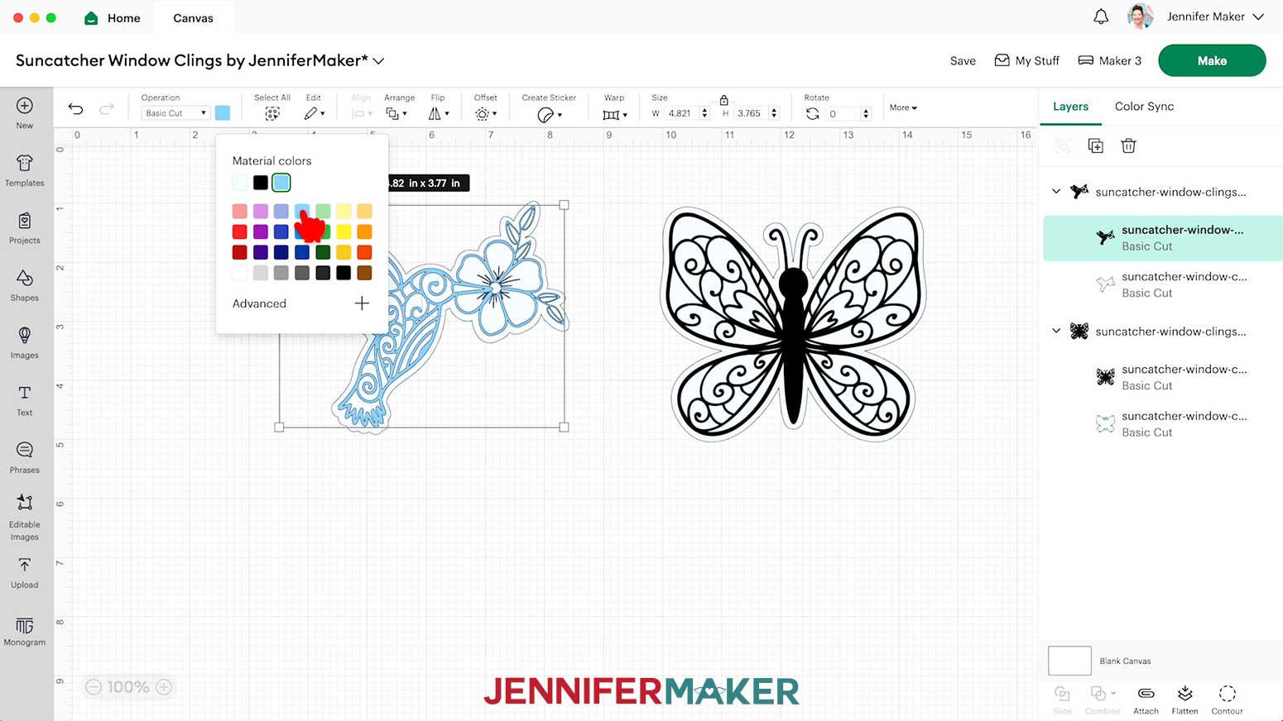Toggle the size aspect ratio lock
This screenshot has height=721, width=1283.
pyautogui.click(x=723, y=100)
